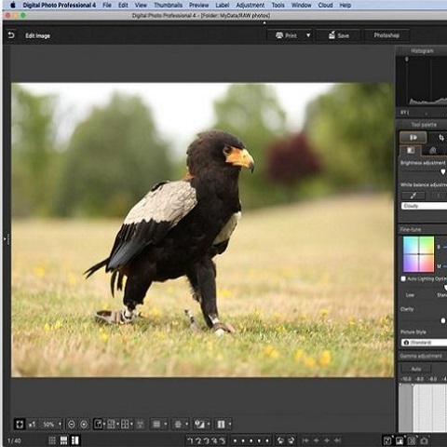This screenshot has height=447, width=447.
Task: Click the histogram palette icon at bottom right
Action: coord(400,440)
